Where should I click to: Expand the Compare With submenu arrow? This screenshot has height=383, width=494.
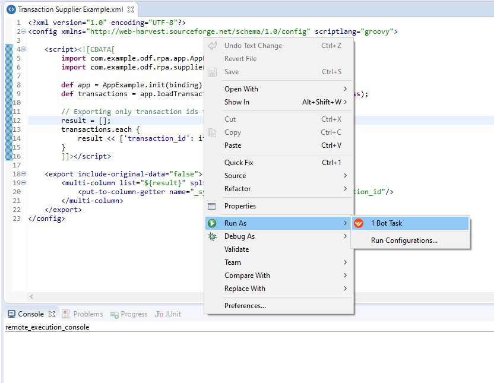346,276
